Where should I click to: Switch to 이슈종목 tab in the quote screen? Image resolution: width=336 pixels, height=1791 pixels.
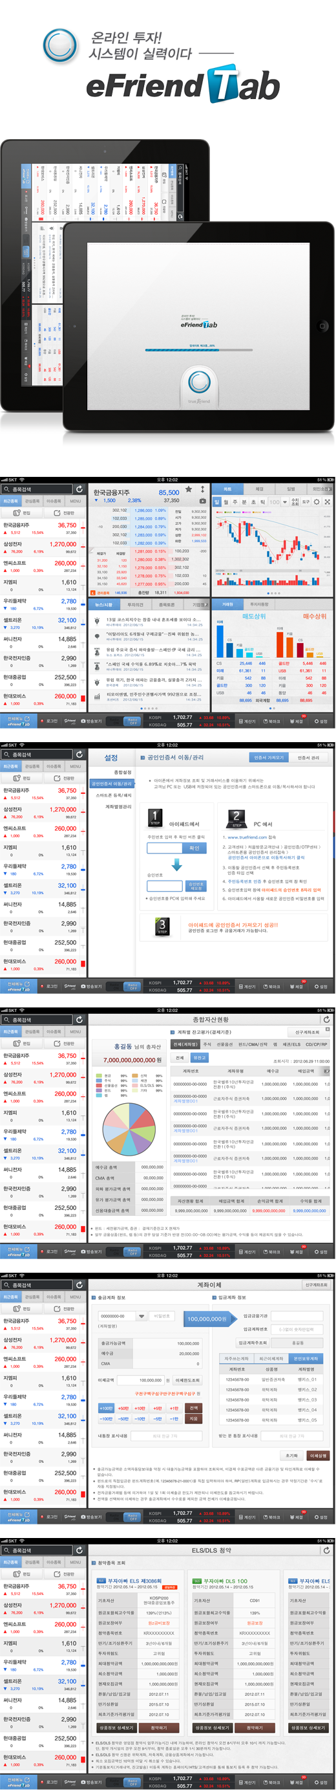[x=54, y=501]
